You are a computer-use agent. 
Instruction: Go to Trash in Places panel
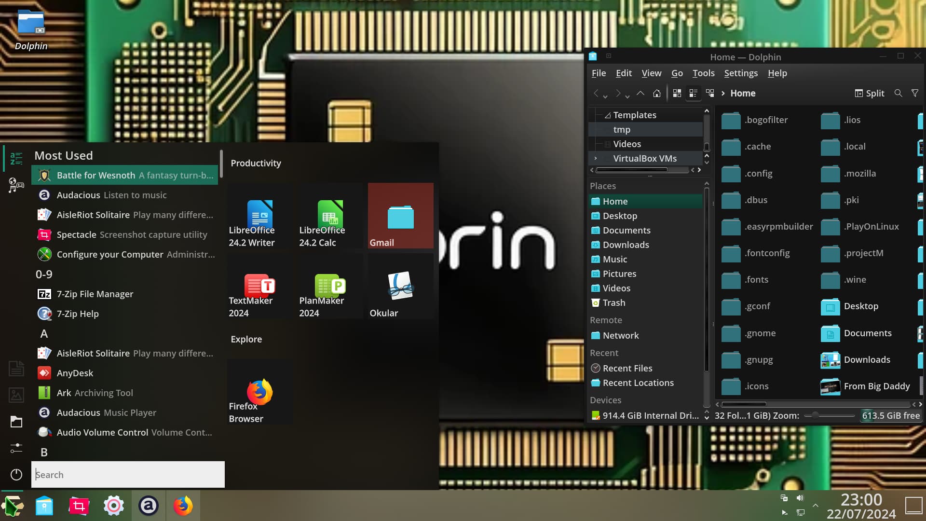(x=645, y=302)
